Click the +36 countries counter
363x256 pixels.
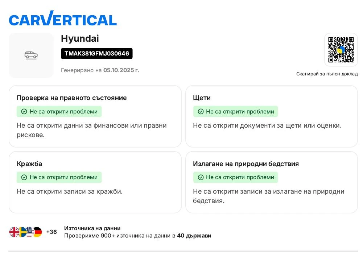point(51,232)
